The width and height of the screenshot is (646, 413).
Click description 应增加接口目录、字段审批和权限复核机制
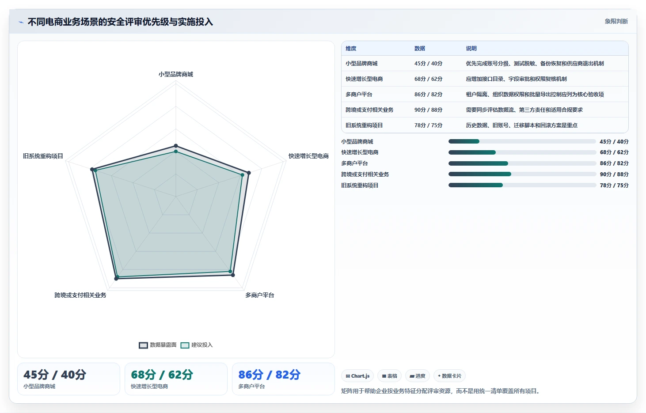tap(516, 79)
